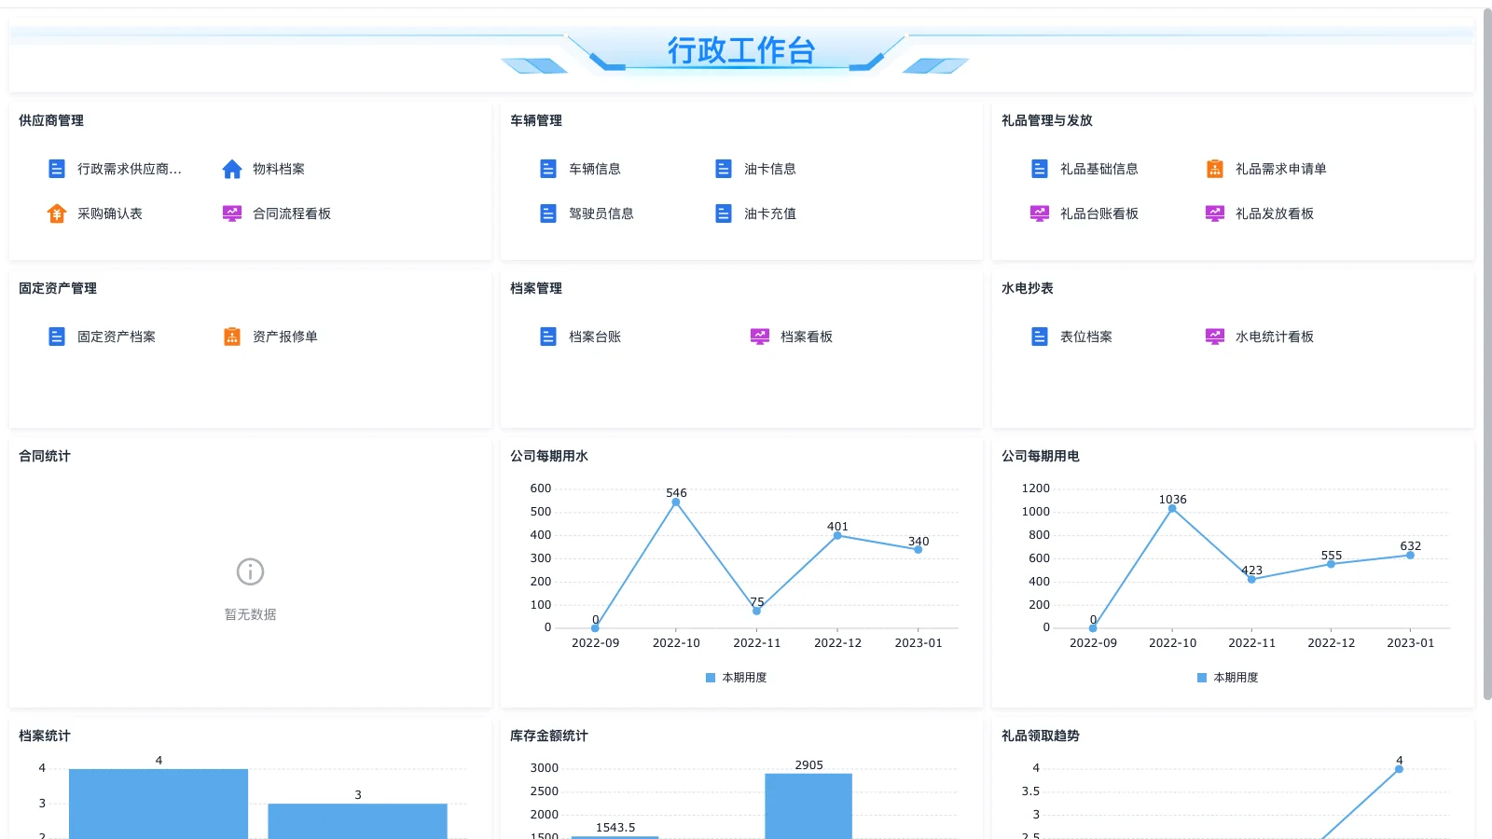Viewport: 1492px width, 839px height.
Task: Click the 632 data point in electricity chart
Action: click(x=1410, y=556)
